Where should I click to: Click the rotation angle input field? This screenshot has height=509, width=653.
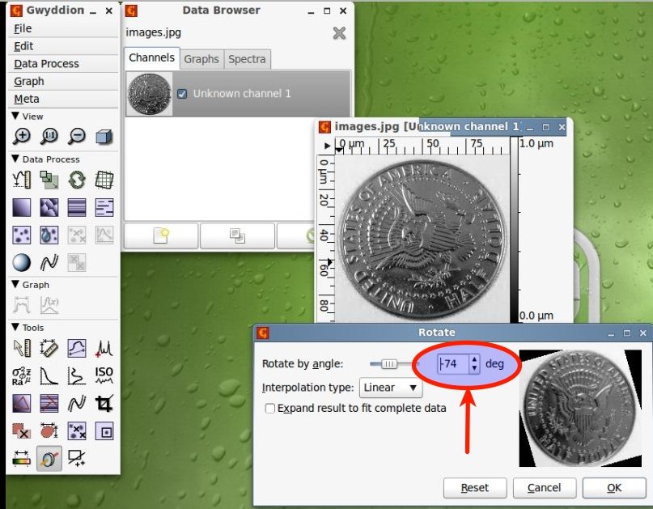[453, 364]
